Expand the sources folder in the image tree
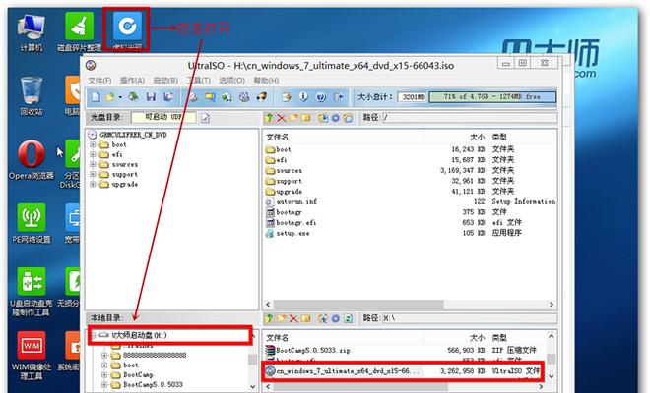Image resolution: width=650 pixels, height=393 pixels. pyautogui.click(x=93, y=165)
